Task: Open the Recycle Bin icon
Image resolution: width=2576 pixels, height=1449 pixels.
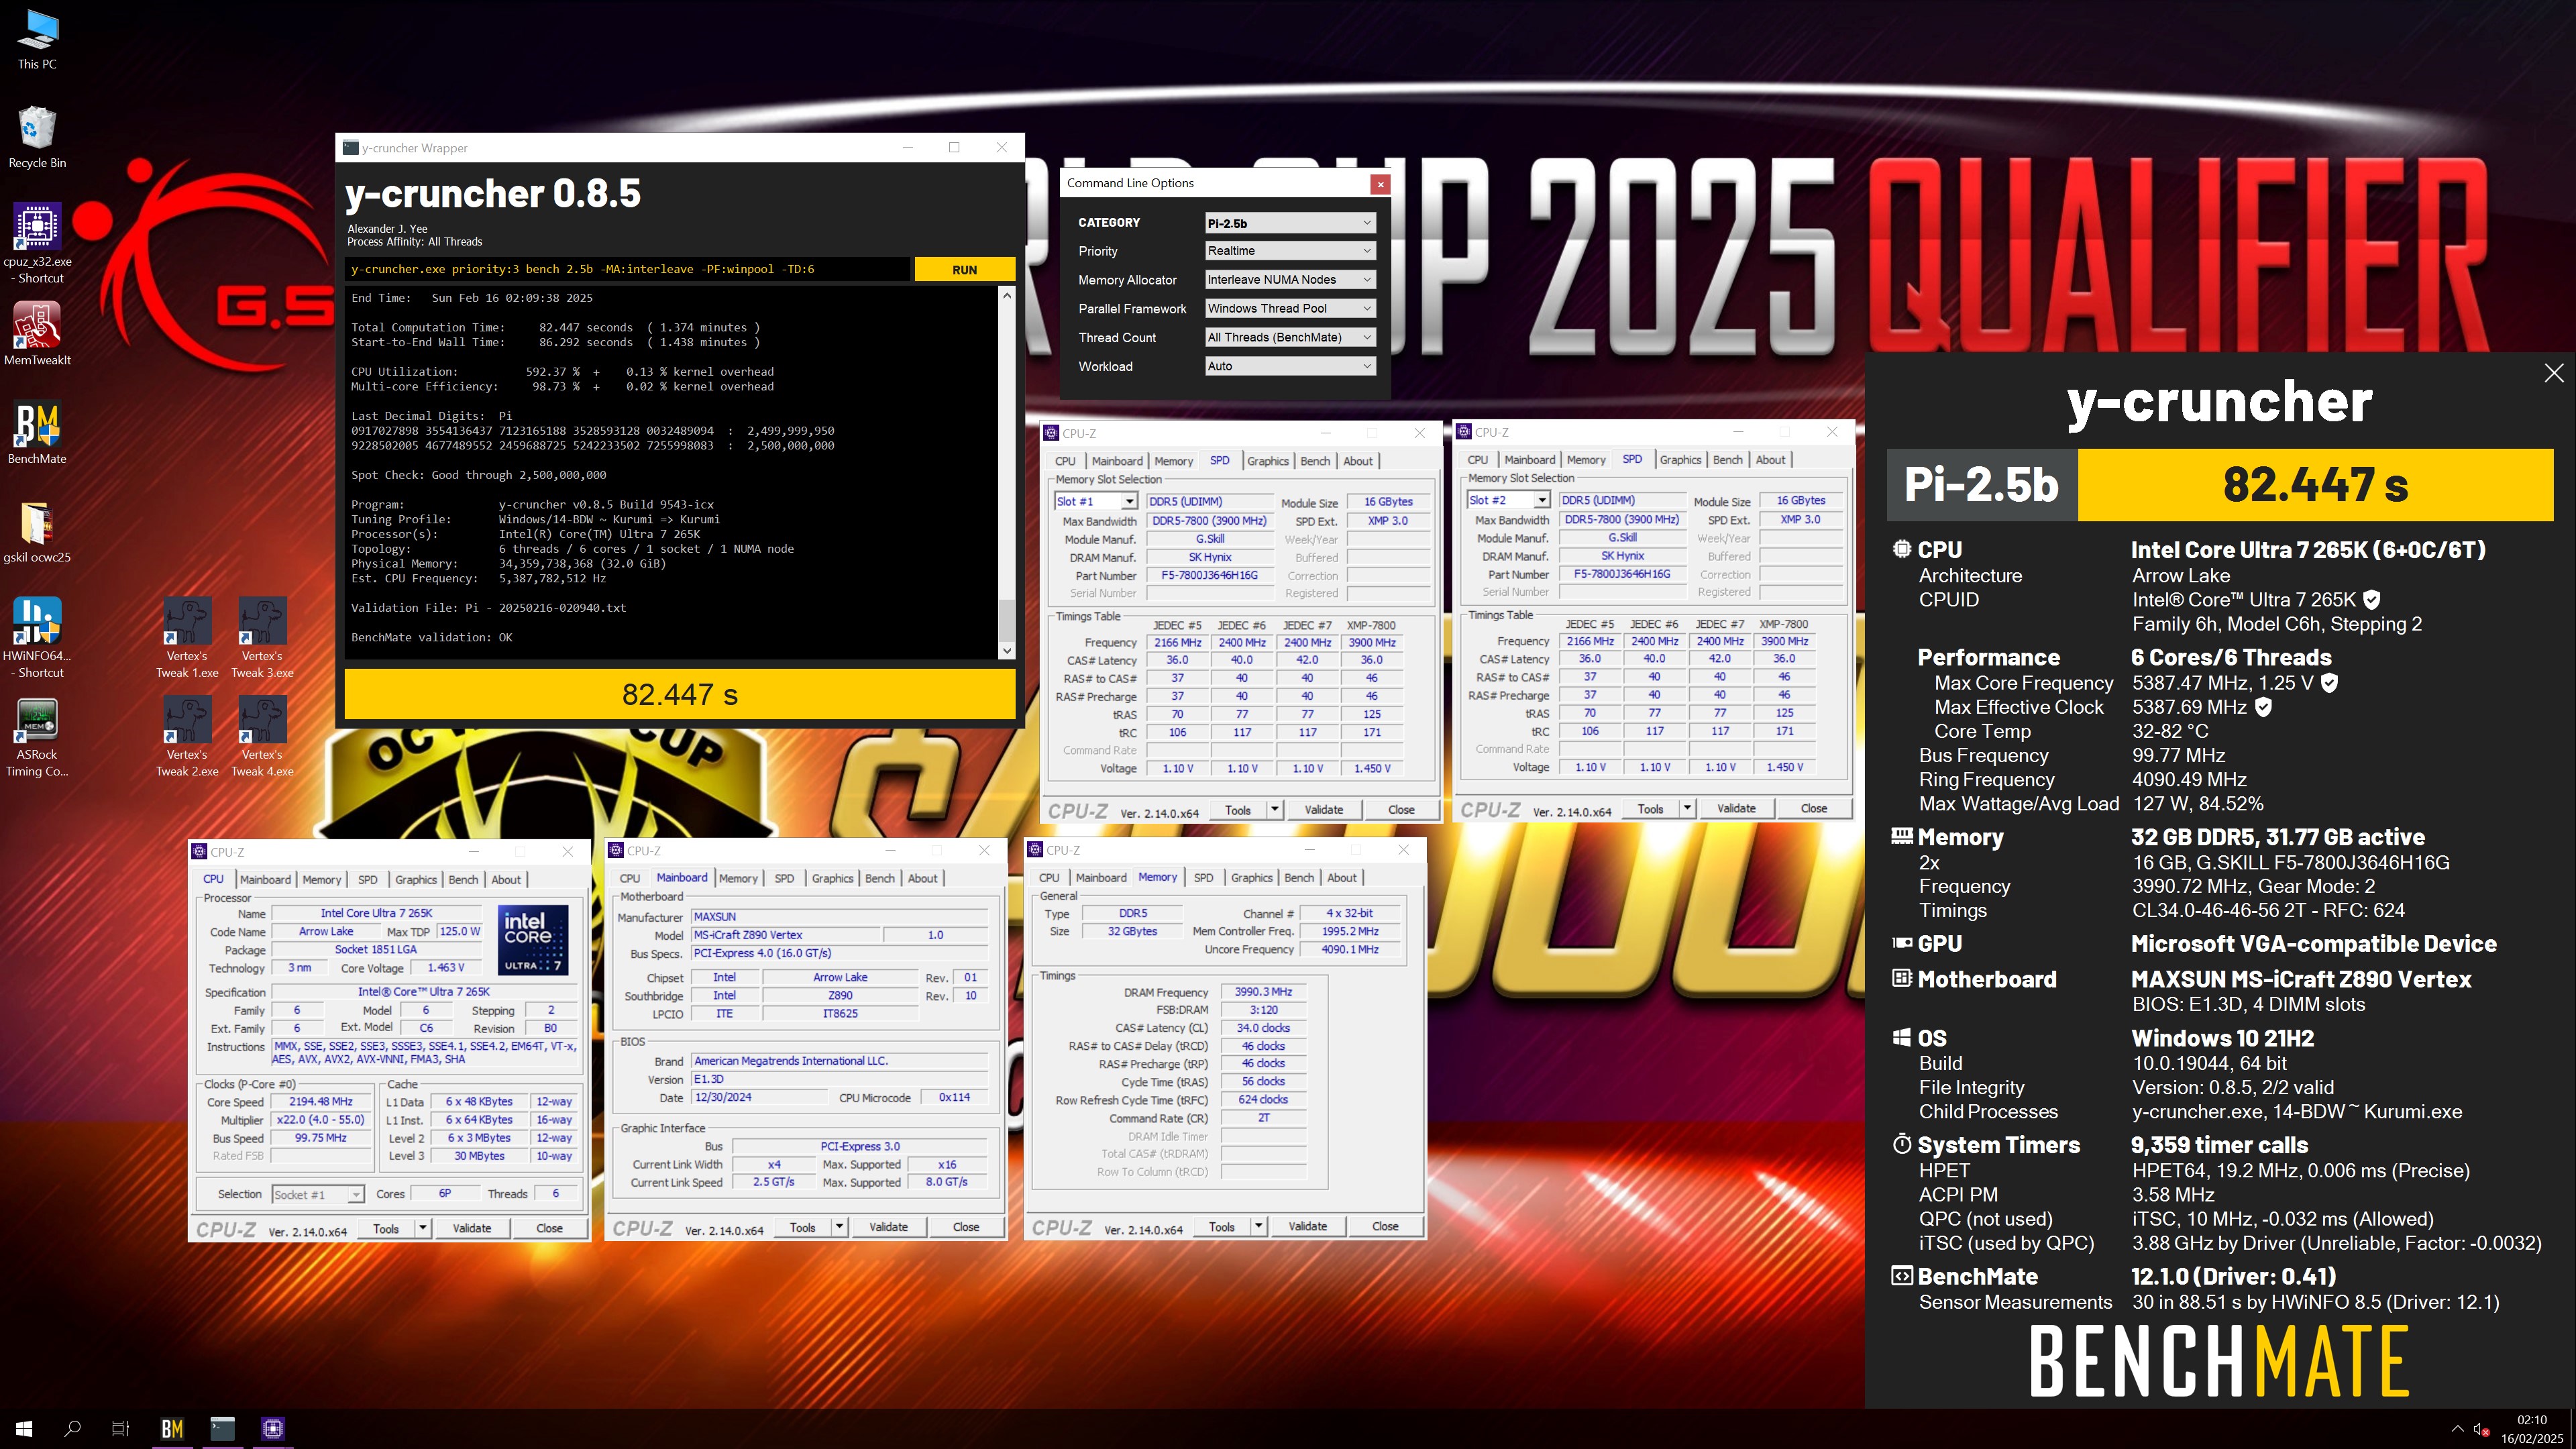Action: tap(37, 138)
